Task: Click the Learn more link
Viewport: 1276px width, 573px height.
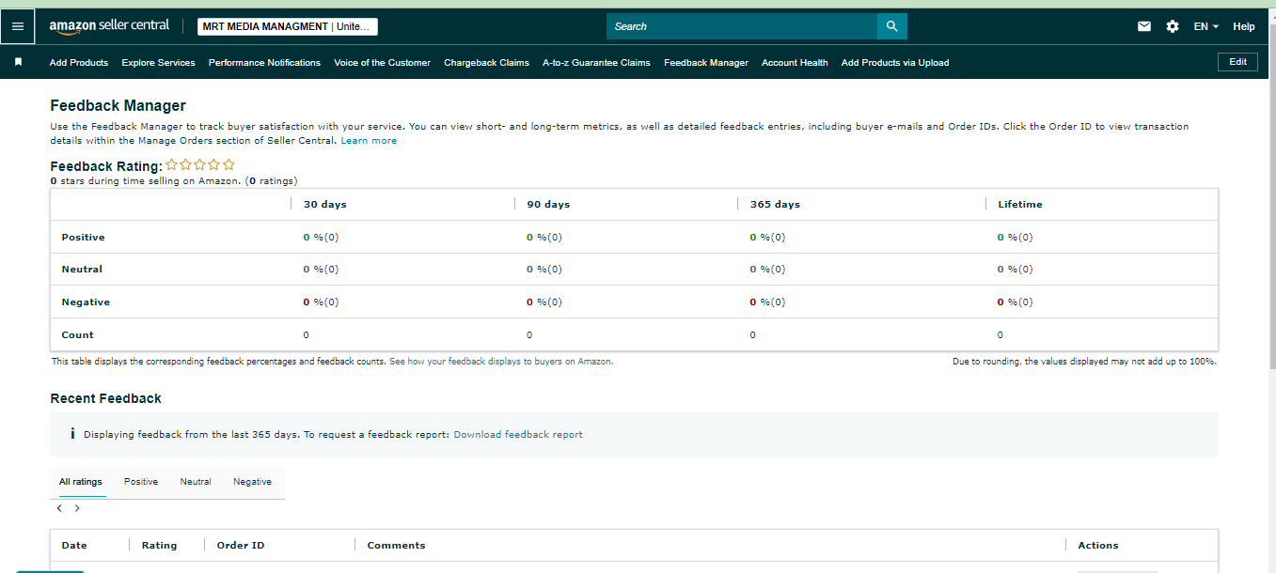Action: pos(369,141)
